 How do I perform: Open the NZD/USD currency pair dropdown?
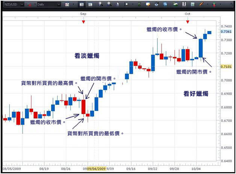(x=21, y=5)
